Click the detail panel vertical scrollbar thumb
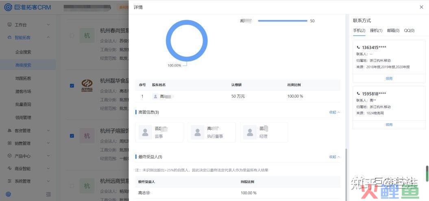This screenshot has width=429, height=201. pyautogui.click(x=346, y=175)
